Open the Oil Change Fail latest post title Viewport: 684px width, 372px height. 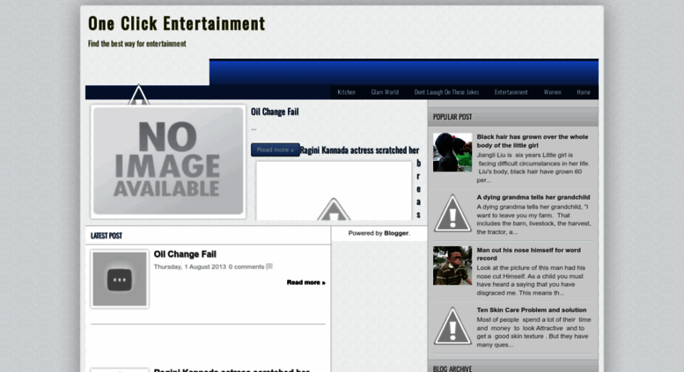click(x=185, y=254)
